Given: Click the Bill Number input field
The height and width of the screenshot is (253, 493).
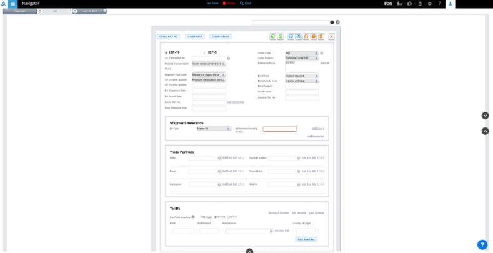Looking at the screenshot, I should (x=279, y=129).
